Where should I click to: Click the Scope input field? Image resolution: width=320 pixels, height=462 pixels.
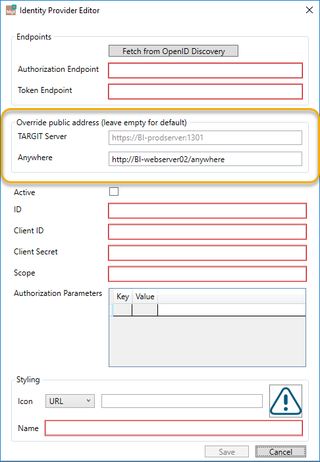tap(207, 274)
